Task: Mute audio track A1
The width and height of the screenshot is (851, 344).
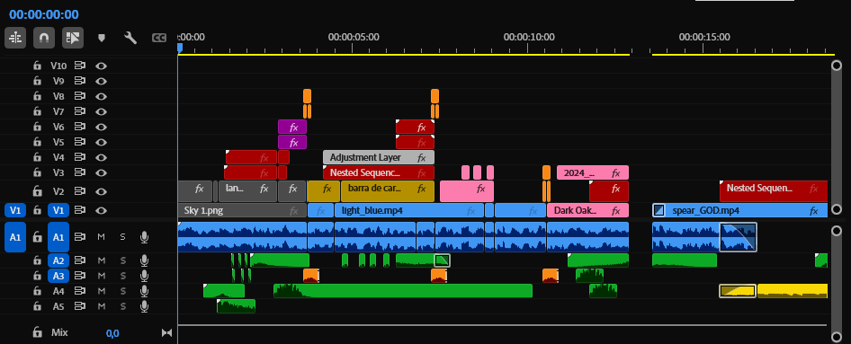Action: pyautogui.click(x=101, y=237)
